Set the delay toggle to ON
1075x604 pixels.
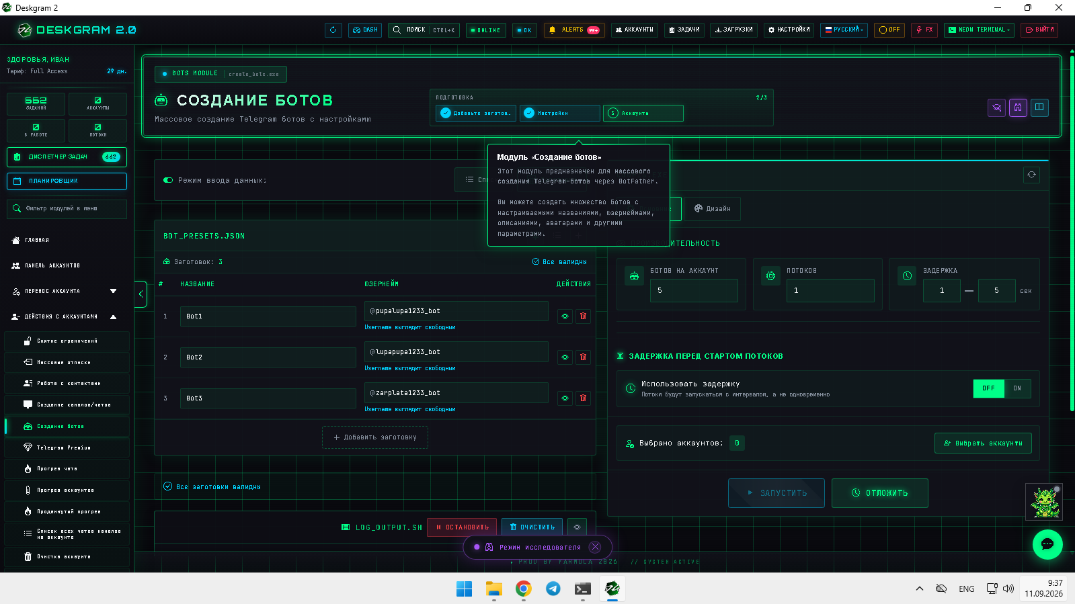pos(1017,388)
